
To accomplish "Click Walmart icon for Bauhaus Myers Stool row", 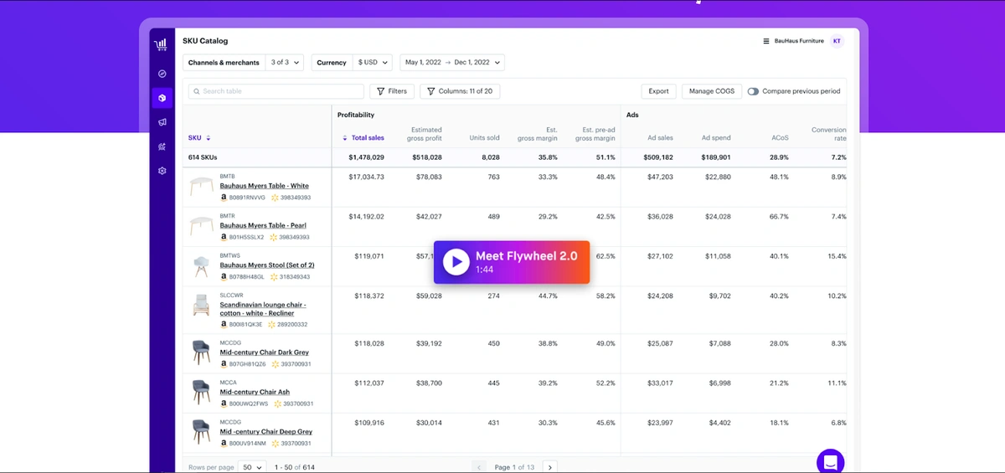I will pos(274,276).
